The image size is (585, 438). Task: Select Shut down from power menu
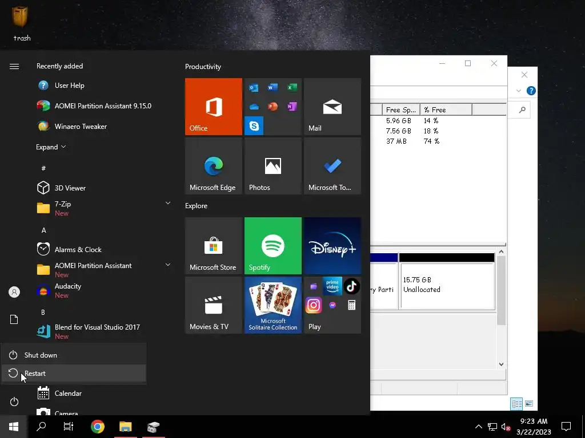click(74, 355)
